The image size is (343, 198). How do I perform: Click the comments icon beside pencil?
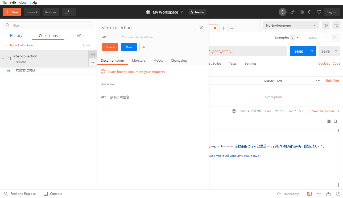[335, 37]
